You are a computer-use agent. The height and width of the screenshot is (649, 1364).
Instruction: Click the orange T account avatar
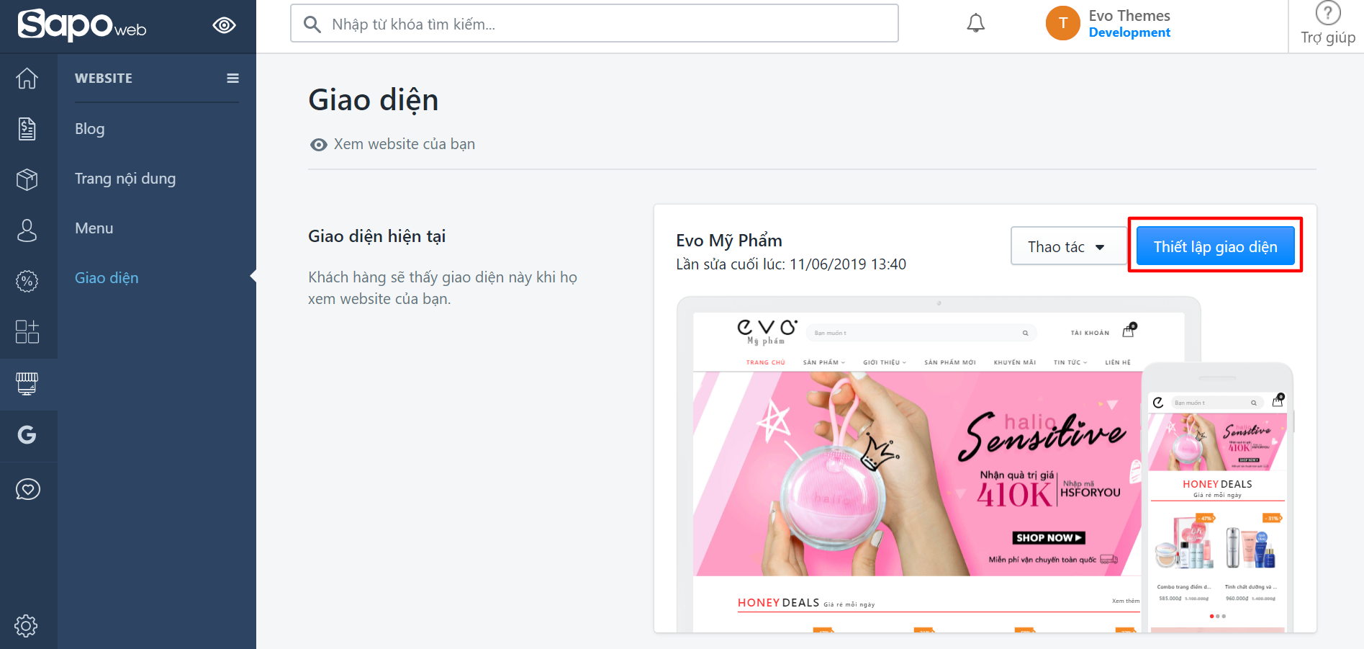[x=1063, y=23]
